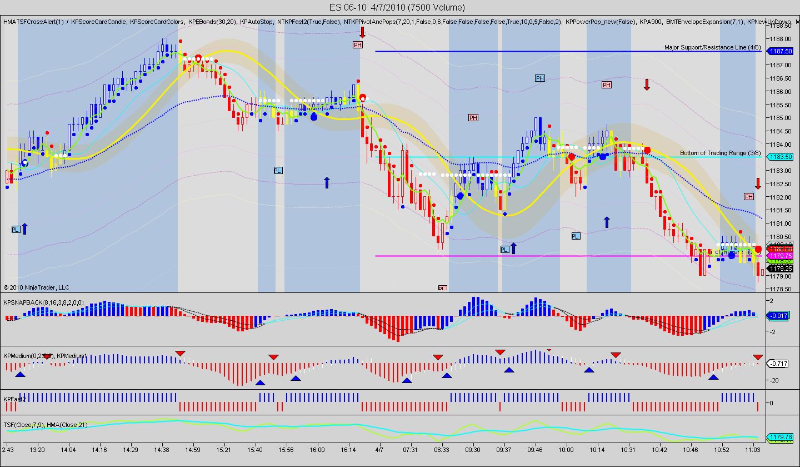Click the -0.017 value marker in KPSNAPBACK panel

coord(778,316)
